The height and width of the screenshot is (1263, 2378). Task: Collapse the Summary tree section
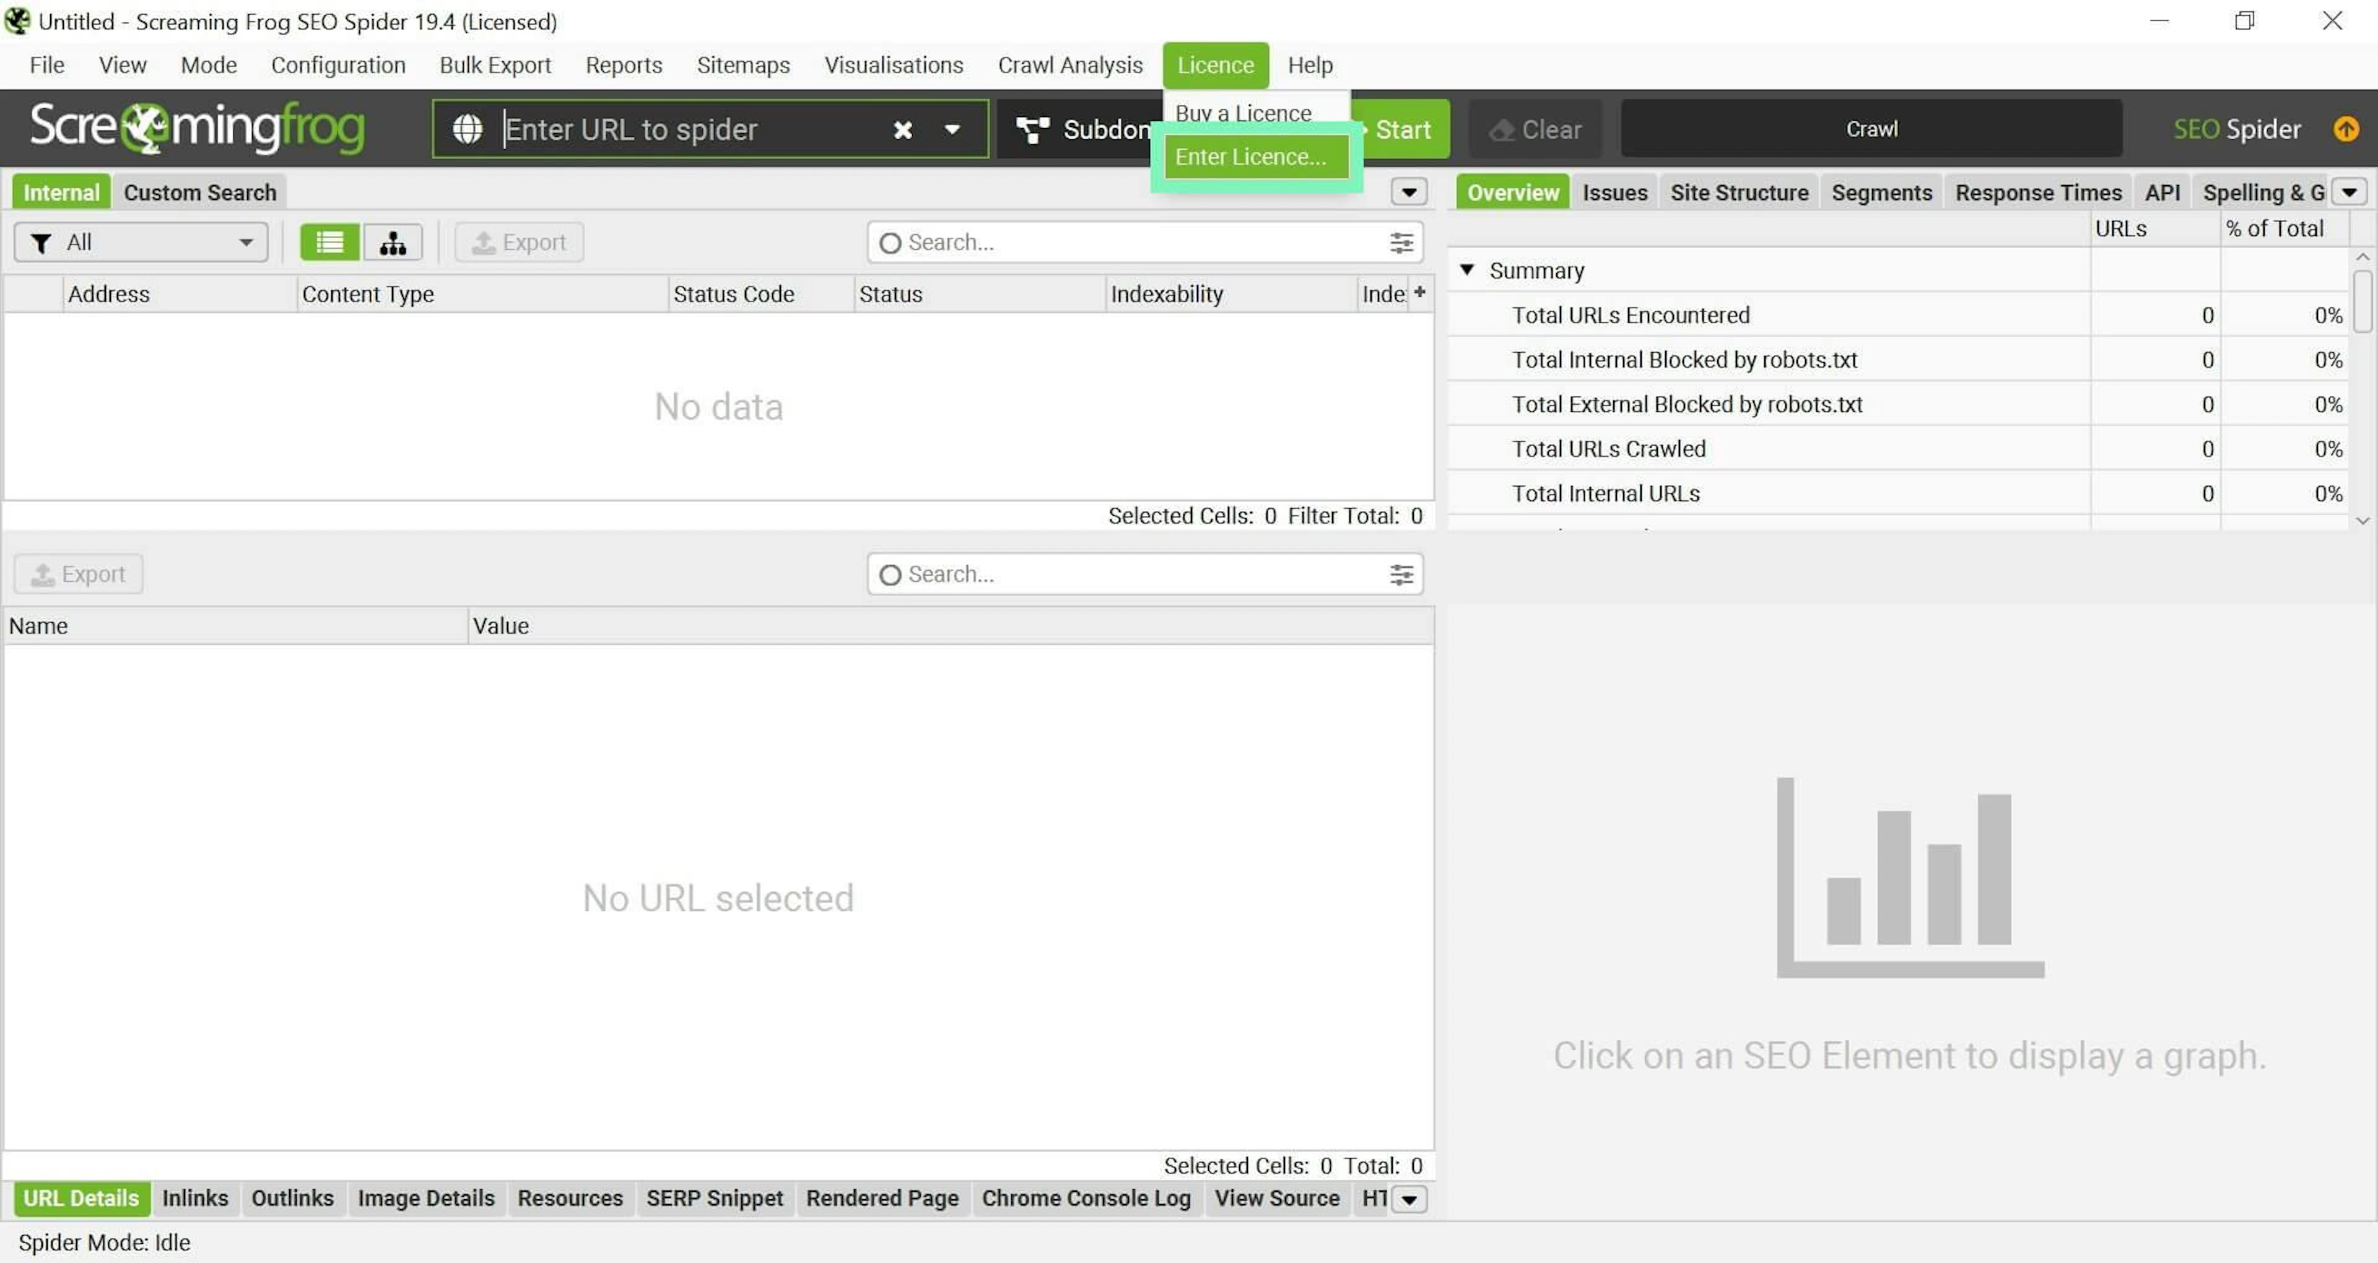click(1467, 269)
